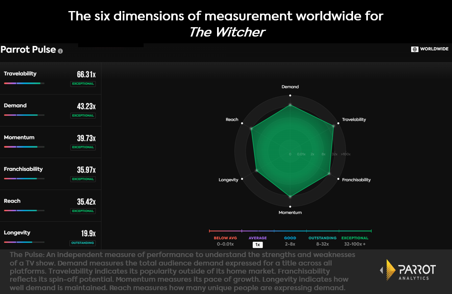This screenshot has height=294, width=452.
Task: Click the 32x radar axis tick label
Action: (334, 154)
